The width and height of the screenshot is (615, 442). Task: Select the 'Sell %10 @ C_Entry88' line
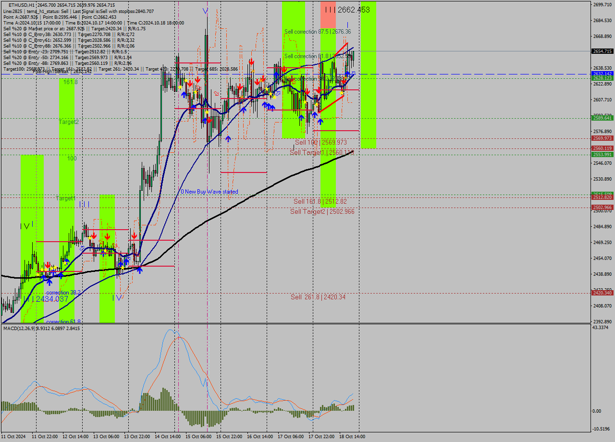69,46
